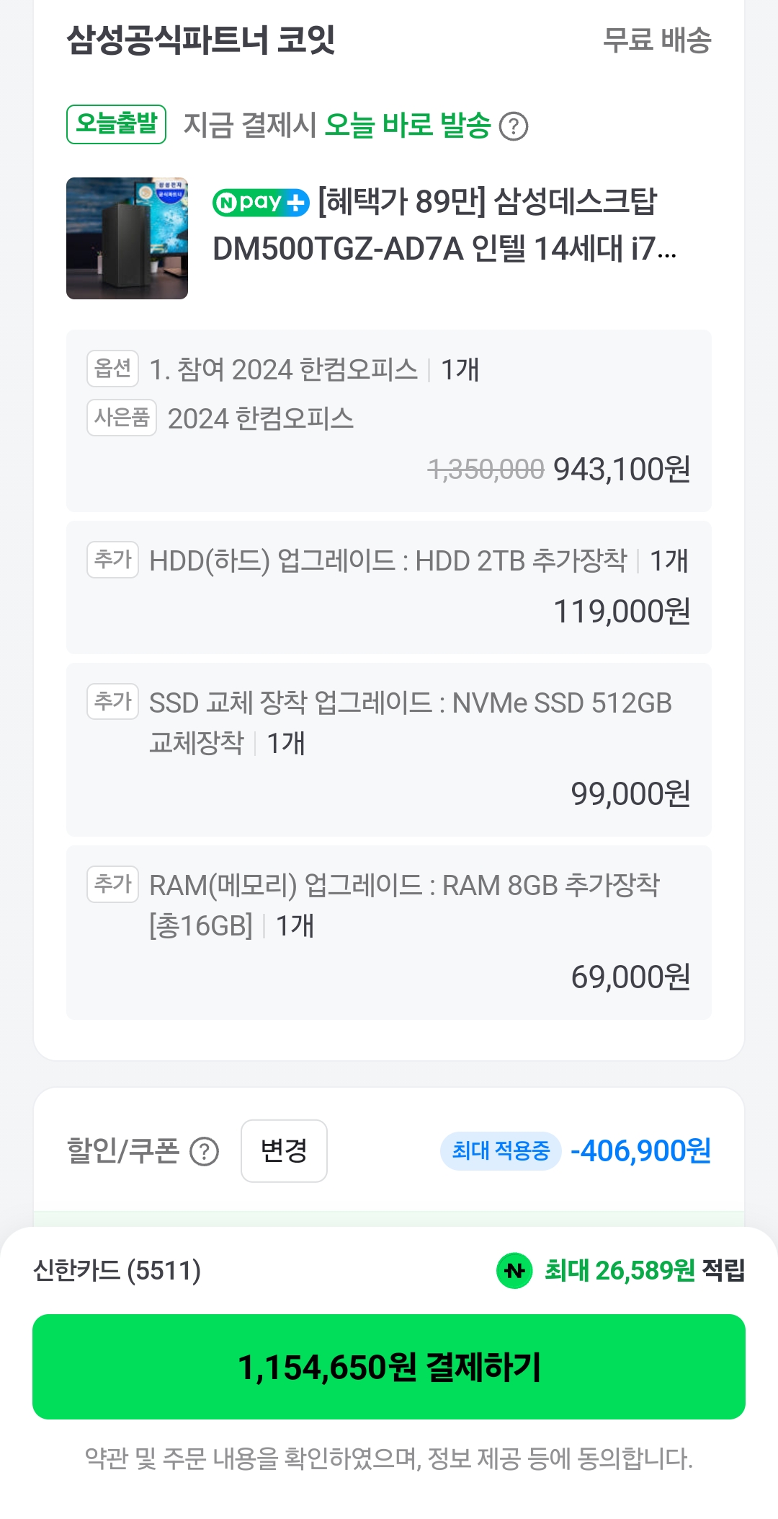Image resolution: width=778 pixels, height=1519 pixels.
Task: Click the Npay plus badge icon
Action: pyautogui.click(x=261, y=203)
